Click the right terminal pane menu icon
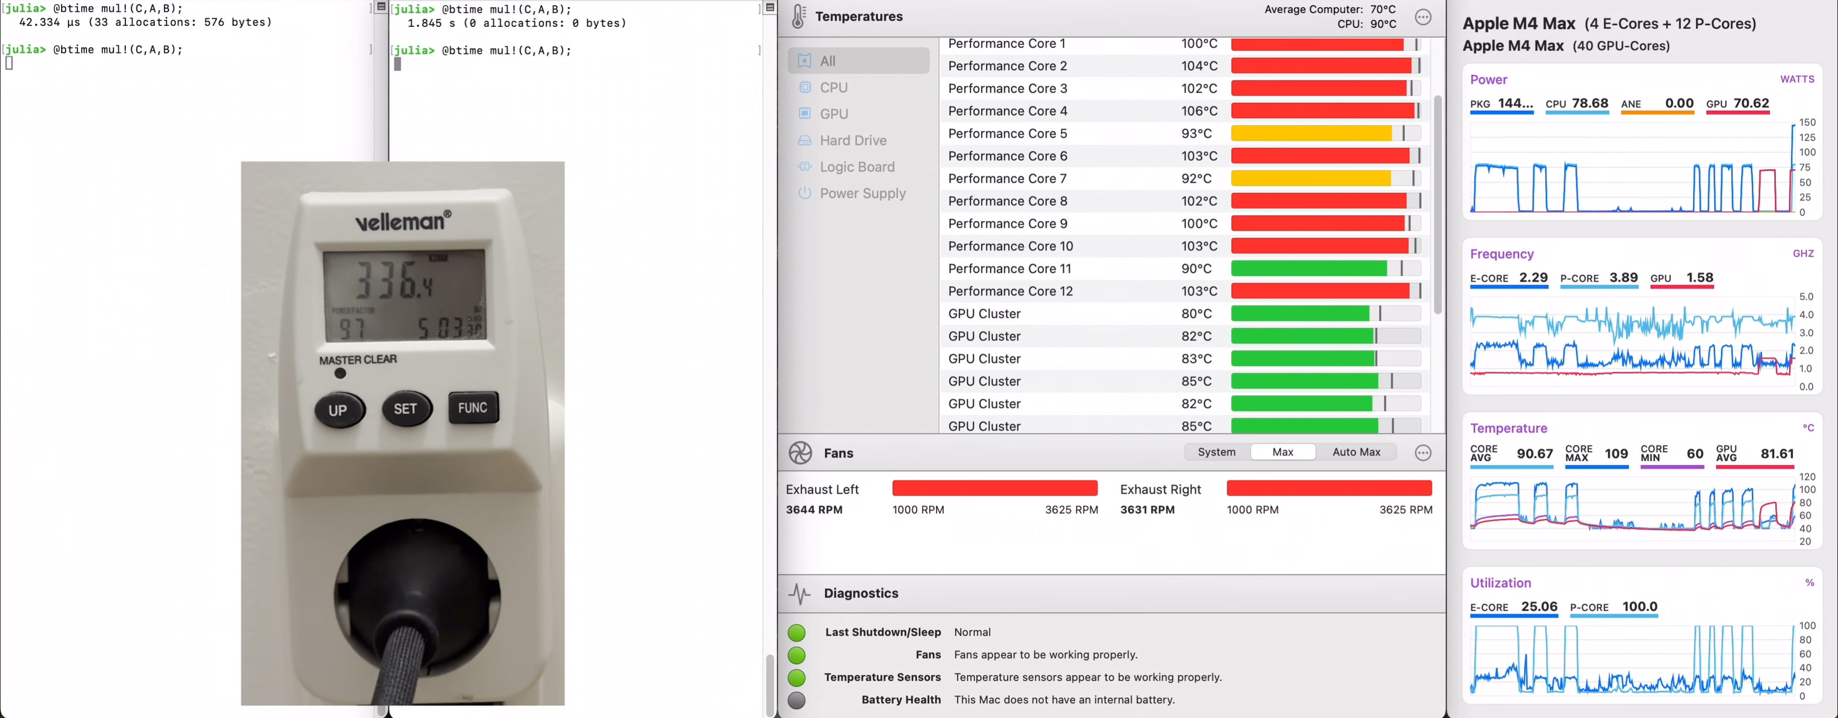The image size is (1838, 718). [770, 7]
